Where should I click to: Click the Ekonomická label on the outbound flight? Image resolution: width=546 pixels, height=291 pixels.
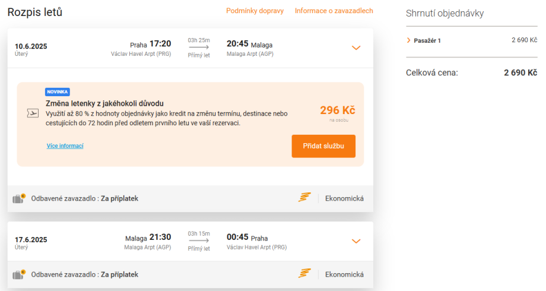pos(344,198)
